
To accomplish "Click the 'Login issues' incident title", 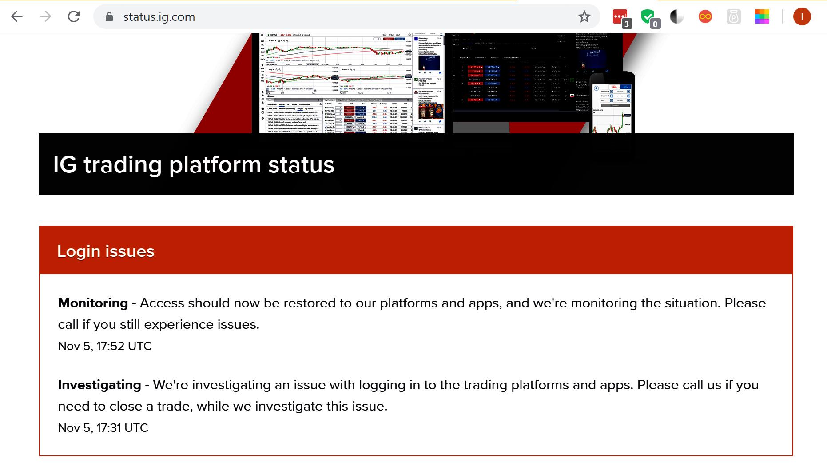I will pos(106,251).
